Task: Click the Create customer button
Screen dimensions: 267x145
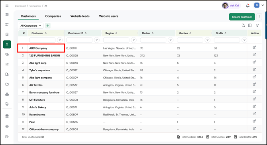Action: (x=242, y=17)
